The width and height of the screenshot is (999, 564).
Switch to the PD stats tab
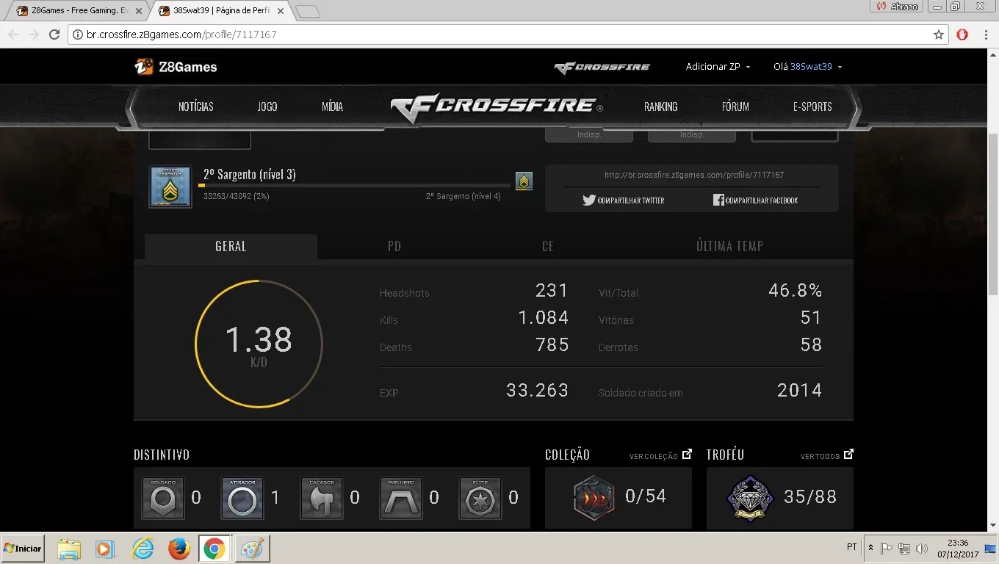394,246
